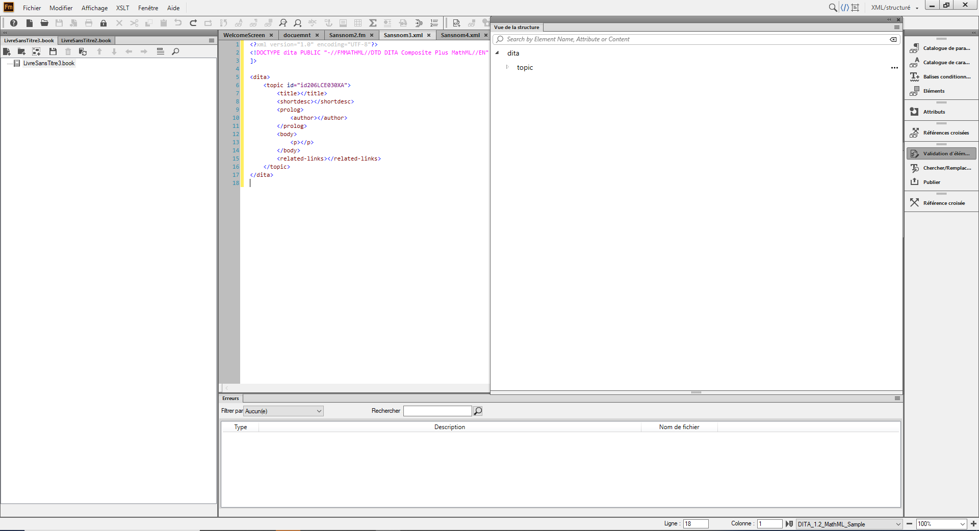Switch to author view icon
This screenshot has width=979, height=531.
[x=856, y=8]
